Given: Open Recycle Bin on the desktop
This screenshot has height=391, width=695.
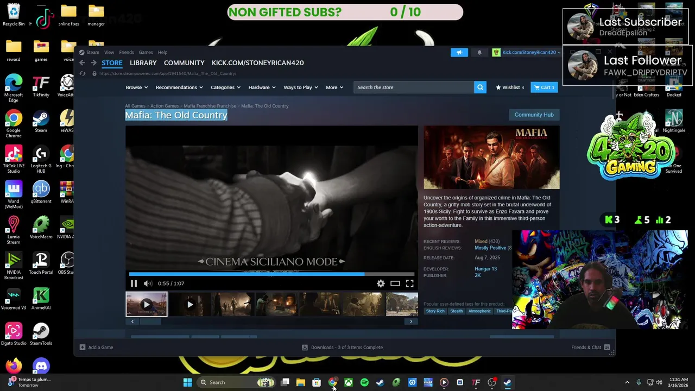Looking at the screenshot, I should 14,15.
